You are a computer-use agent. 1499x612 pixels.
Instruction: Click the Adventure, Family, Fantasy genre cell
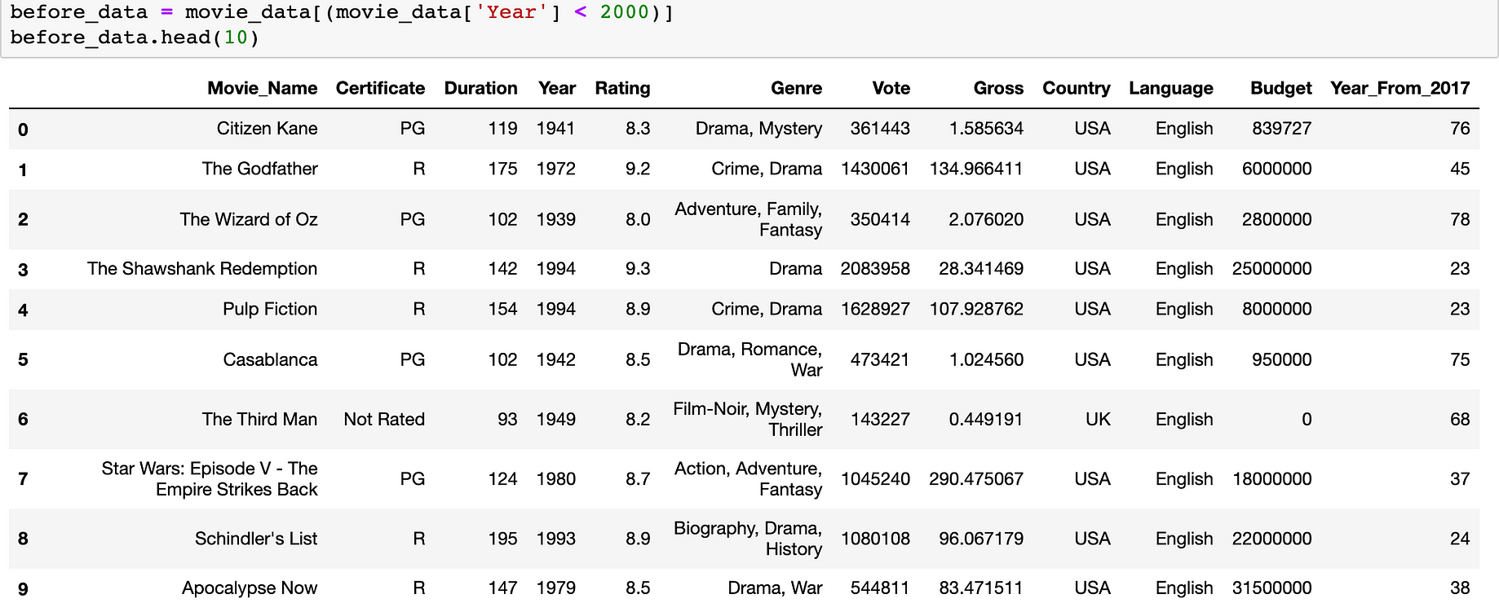[x=749, y=219]
